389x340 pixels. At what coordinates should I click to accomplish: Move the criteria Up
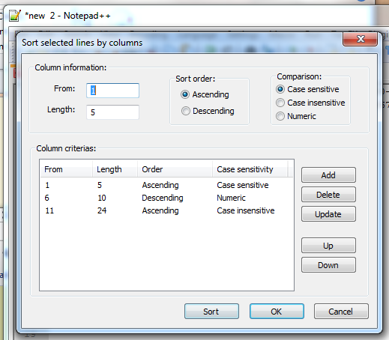point(328,246)
